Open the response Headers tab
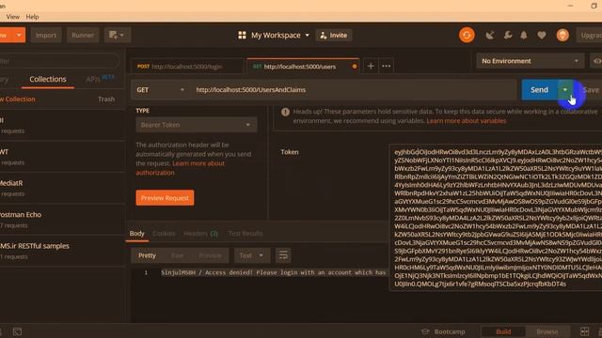602x338 pixels. click(x=200, y=234)
